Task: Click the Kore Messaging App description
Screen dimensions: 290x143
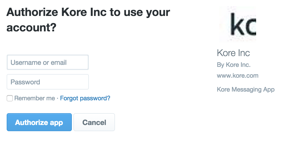Action: (x=246, y=90)
